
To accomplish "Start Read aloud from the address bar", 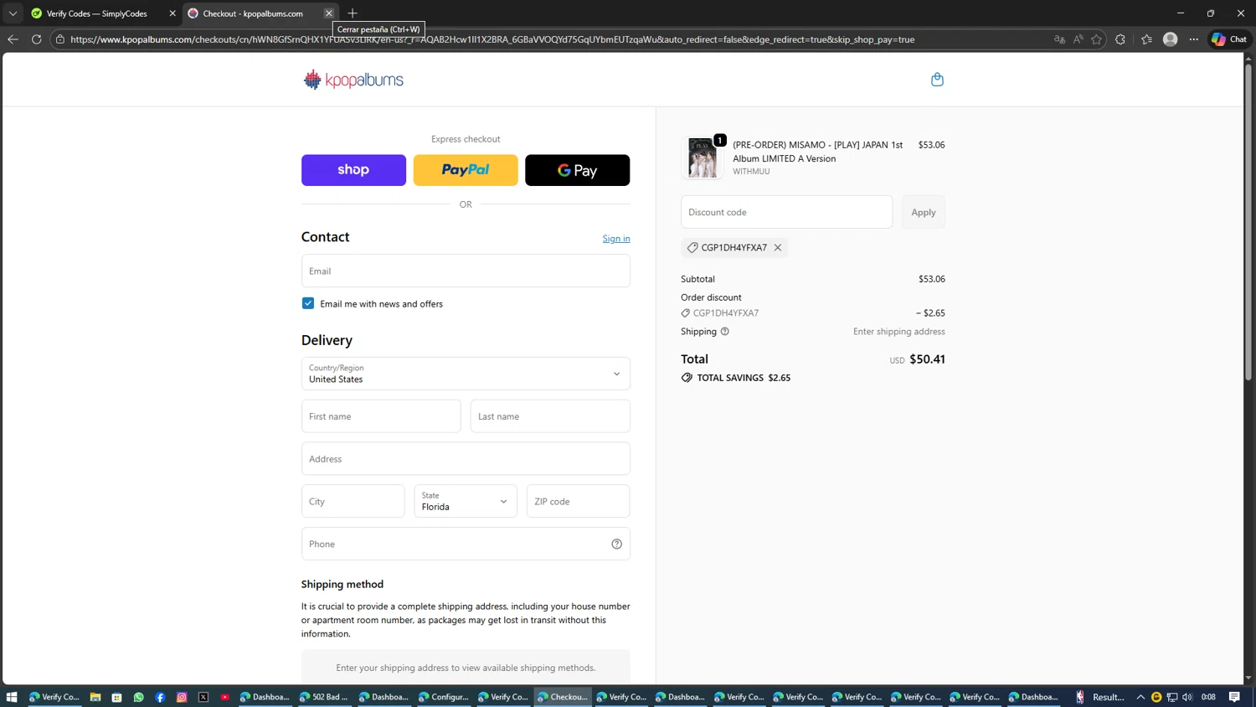I will (x=1078, y=39).
